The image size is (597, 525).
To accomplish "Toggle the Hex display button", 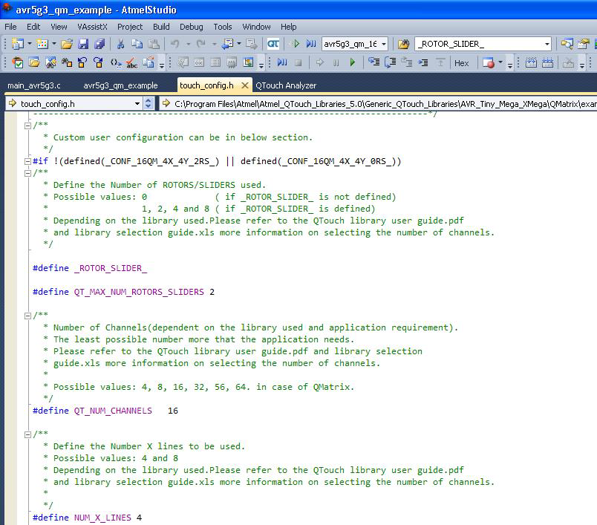I will [461, 63].
